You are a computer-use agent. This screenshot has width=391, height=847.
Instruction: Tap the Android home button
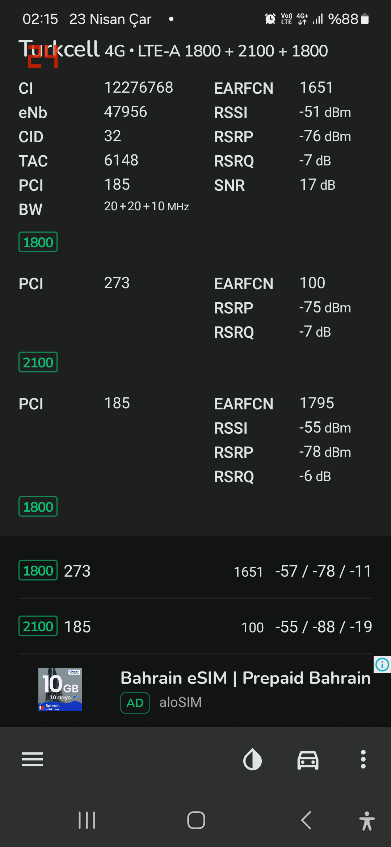pyautogui.click(x=196, y=820)
